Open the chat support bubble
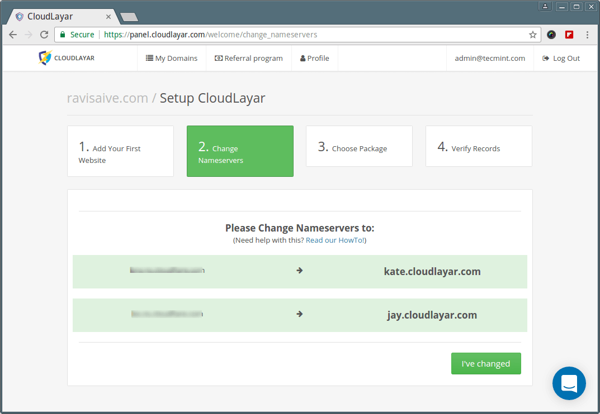Viewport: 600px width, 414px height. point(569,383)
